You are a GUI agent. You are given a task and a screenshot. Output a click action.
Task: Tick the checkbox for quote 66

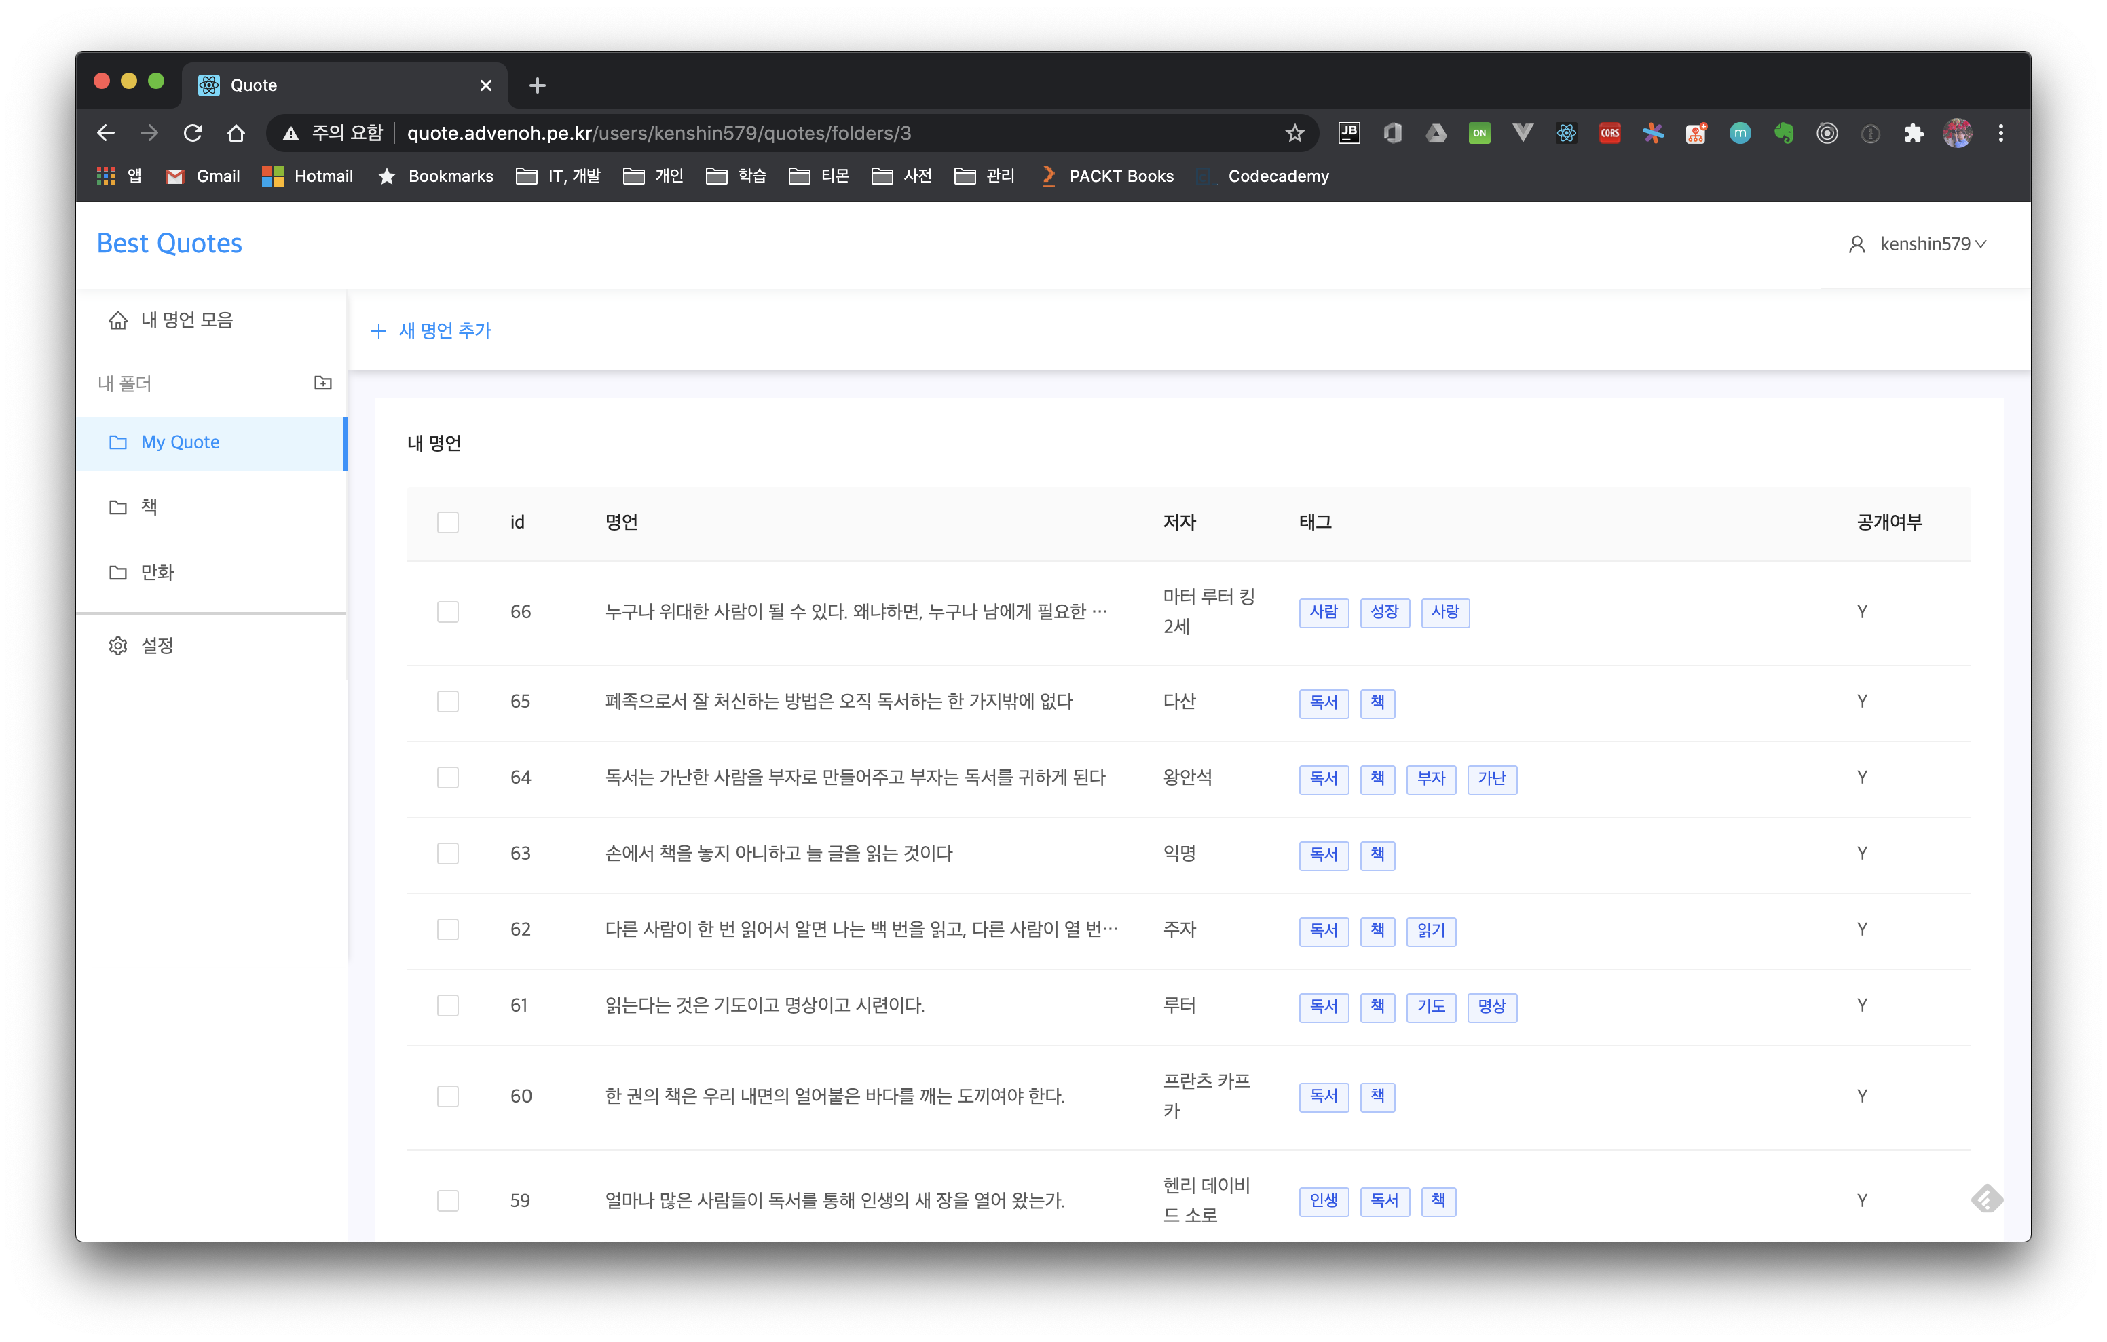[448, 611]
